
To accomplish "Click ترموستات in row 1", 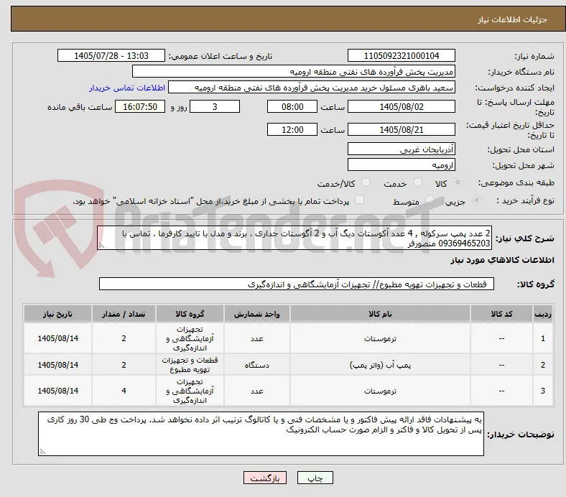I will (x=380, y=338).
